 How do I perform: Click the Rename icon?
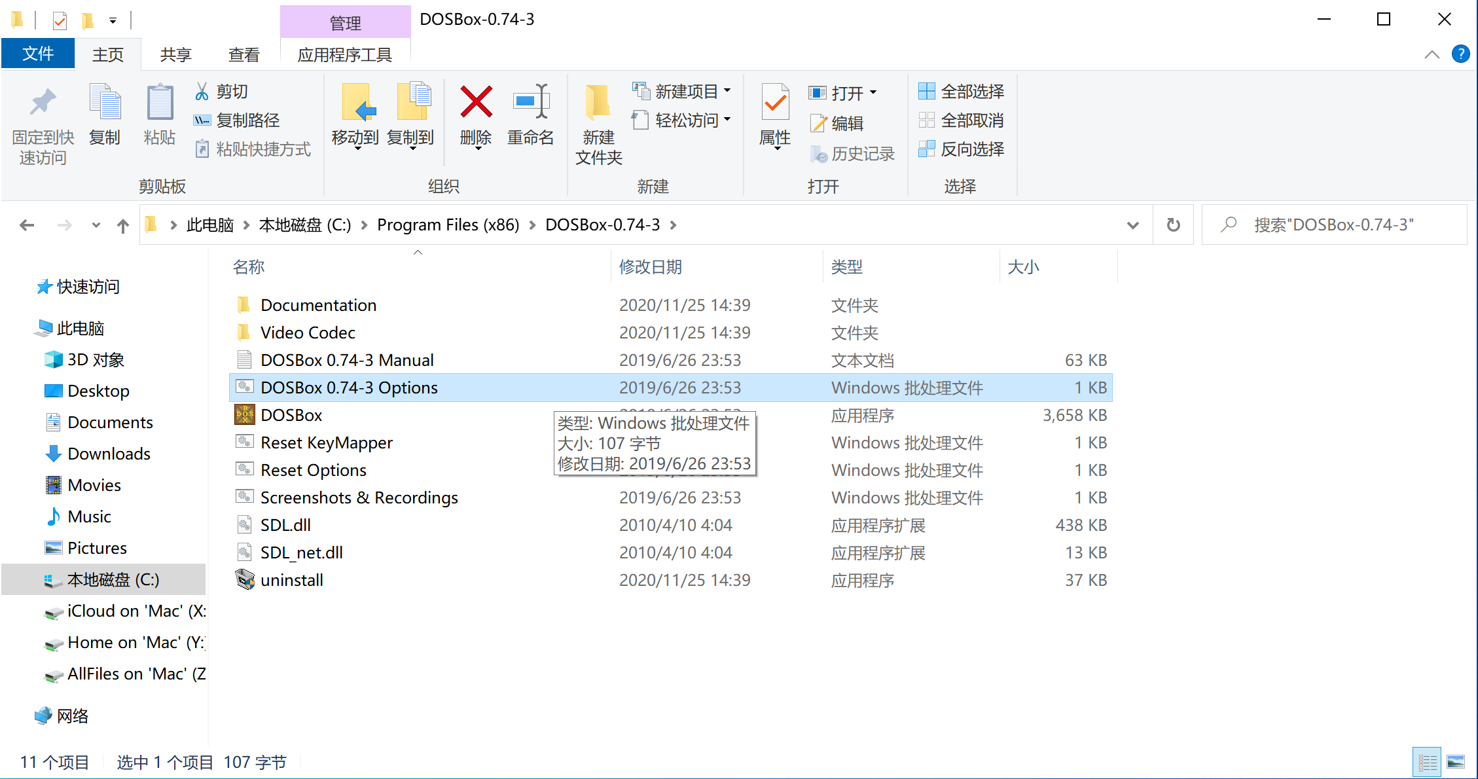(531, 101)
